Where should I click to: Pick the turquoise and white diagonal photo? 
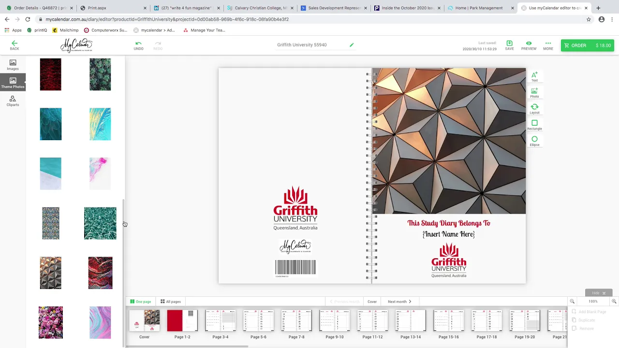click(x=51, y=174)
